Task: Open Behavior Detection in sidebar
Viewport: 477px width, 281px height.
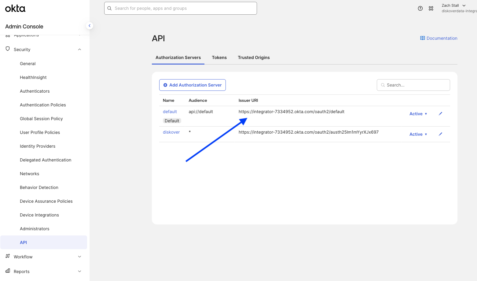Action: pyautogui.click(x=39, y=187)
